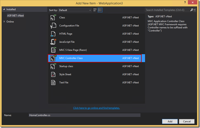Click ASP.NET vNext type in HTML Page row
Viewport: 200px width, 128px height.
click(131, 34)
